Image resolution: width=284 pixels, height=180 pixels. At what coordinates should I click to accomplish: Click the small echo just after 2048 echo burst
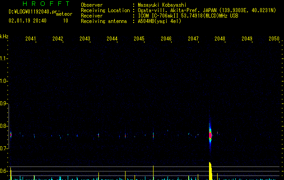217,133
